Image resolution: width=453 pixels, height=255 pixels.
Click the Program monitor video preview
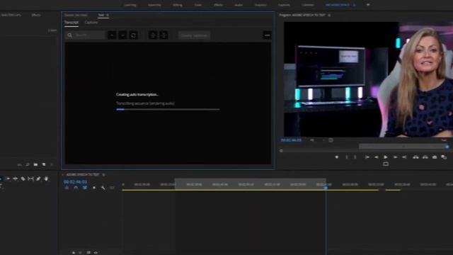[x=368, y=79]
